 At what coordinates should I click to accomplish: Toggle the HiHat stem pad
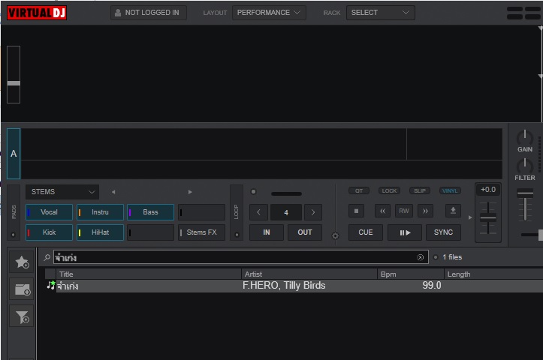click(x=100, y=232)
